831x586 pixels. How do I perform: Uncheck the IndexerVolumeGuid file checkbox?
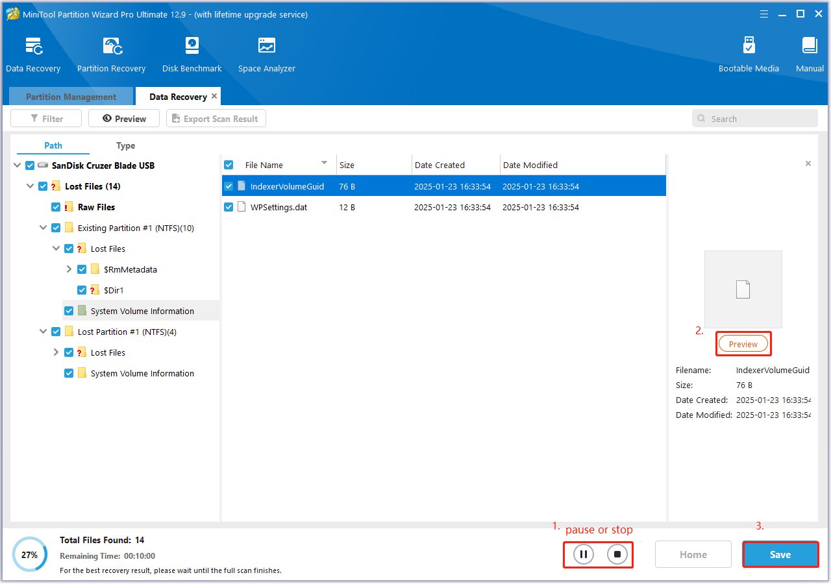pyautogui.click(x=229, y=186)
